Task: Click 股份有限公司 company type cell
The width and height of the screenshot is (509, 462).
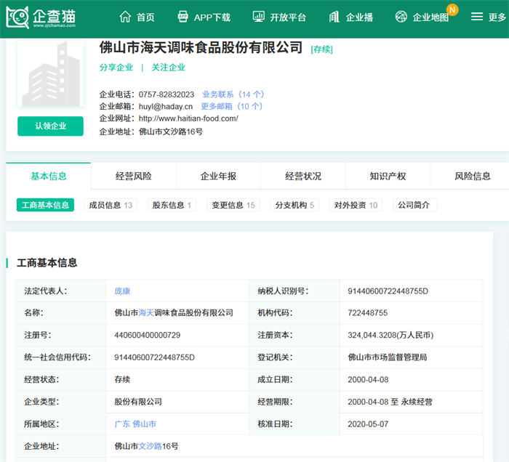Action: coord(138,402)
